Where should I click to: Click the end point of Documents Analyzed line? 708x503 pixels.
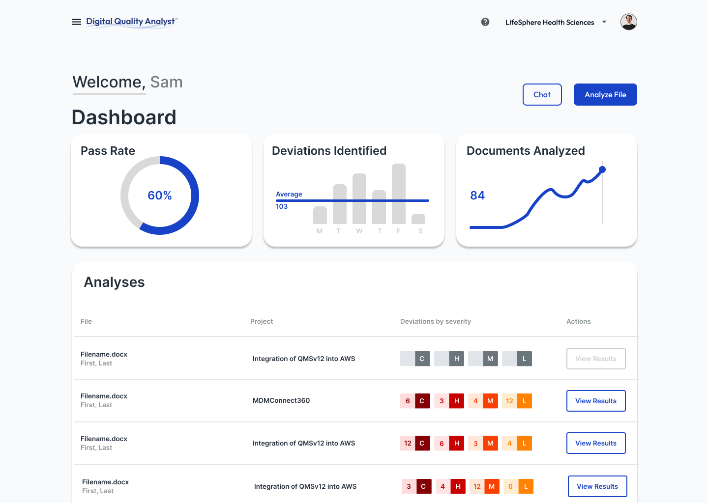602,169
